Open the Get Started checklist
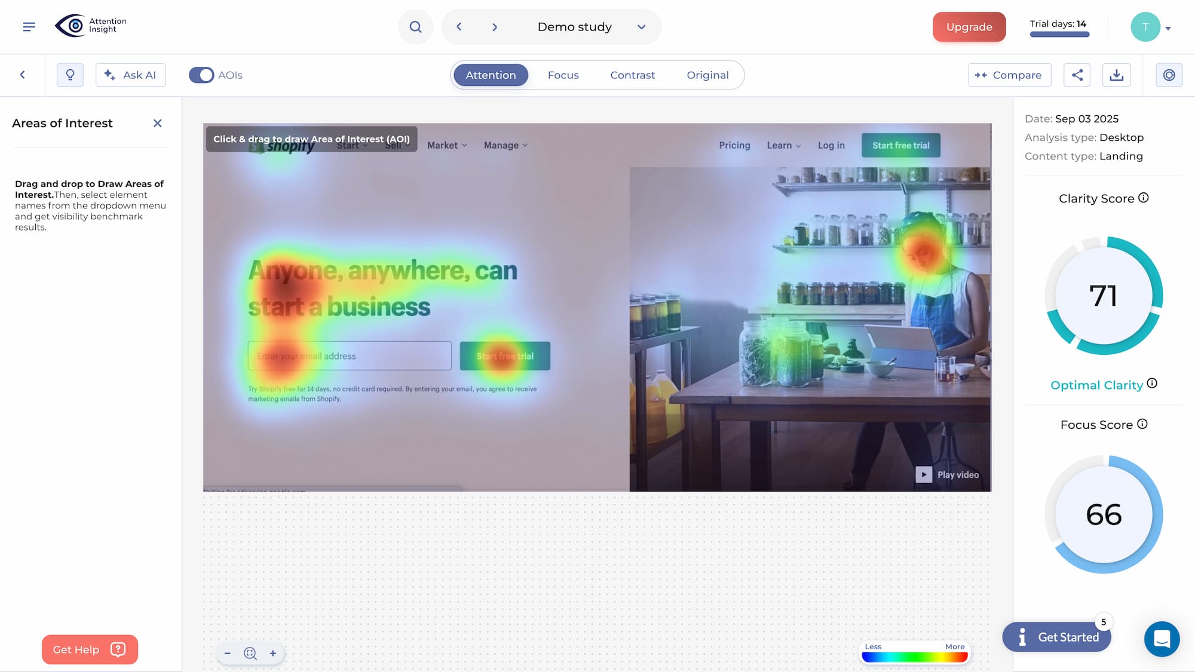Image resolution: width=1195 pixels, height=672 pixels. click(1056, 637)
